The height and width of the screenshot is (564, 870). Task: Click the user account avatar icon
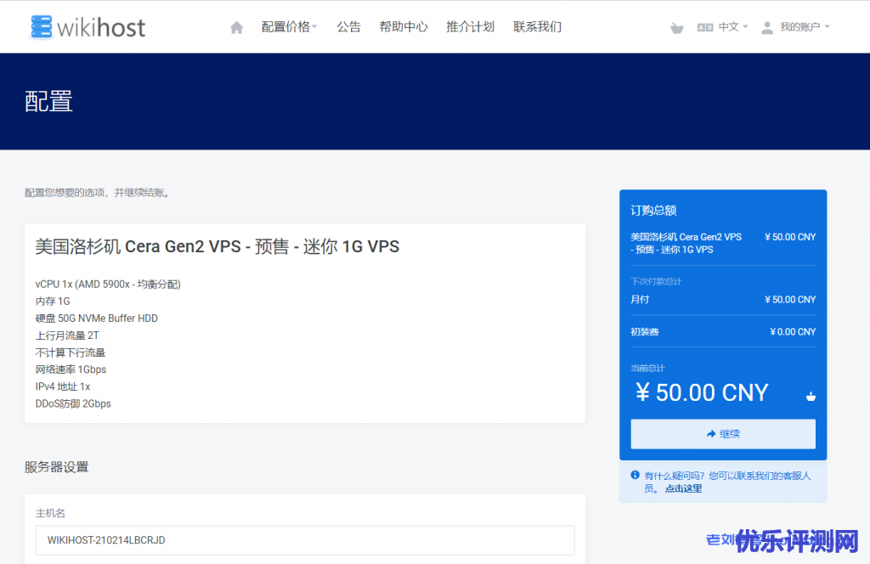pyautogui.click(x=767, y=27)
